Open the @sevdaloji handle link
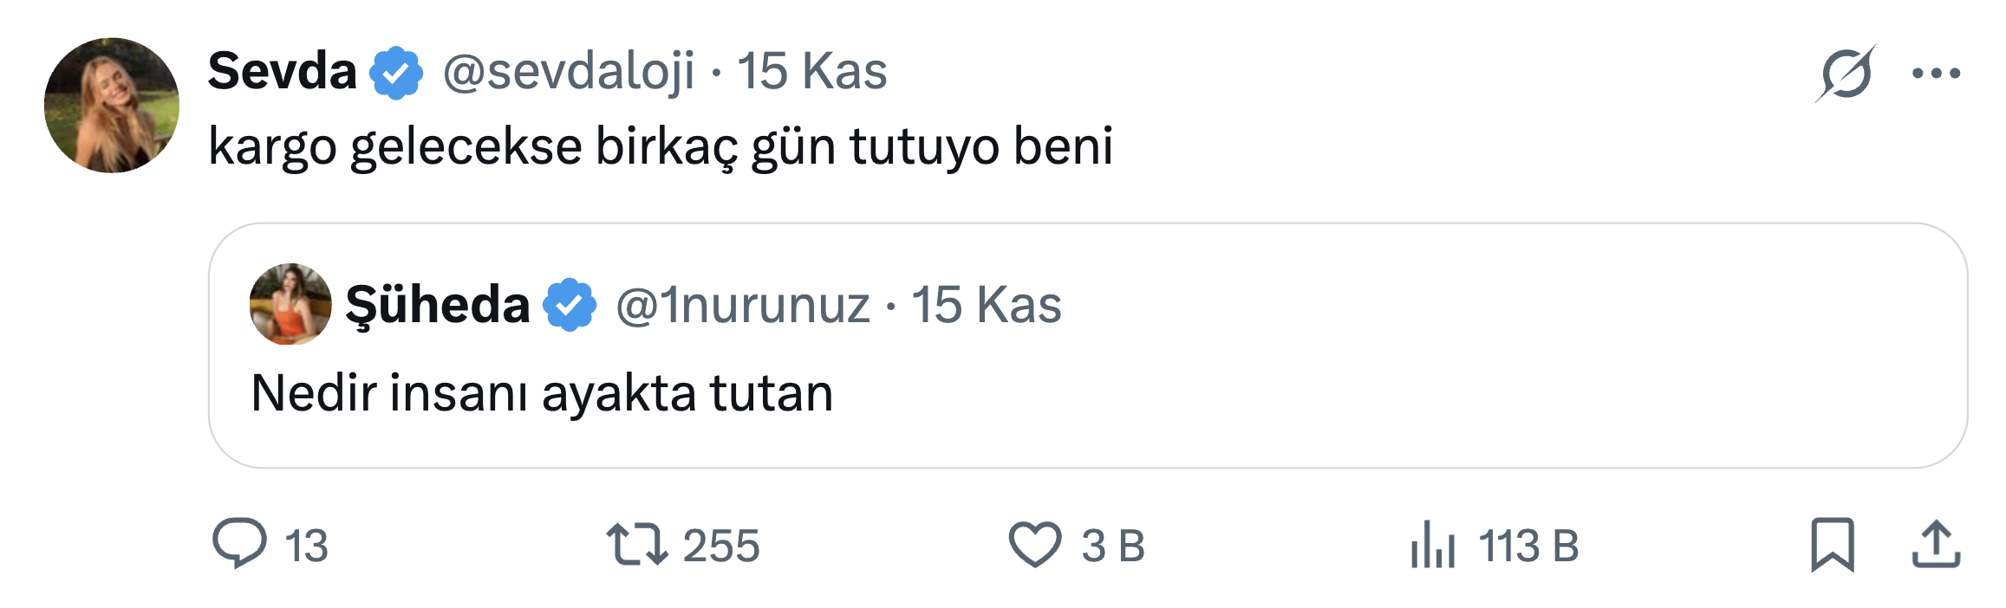 click(x=568, y=71)
